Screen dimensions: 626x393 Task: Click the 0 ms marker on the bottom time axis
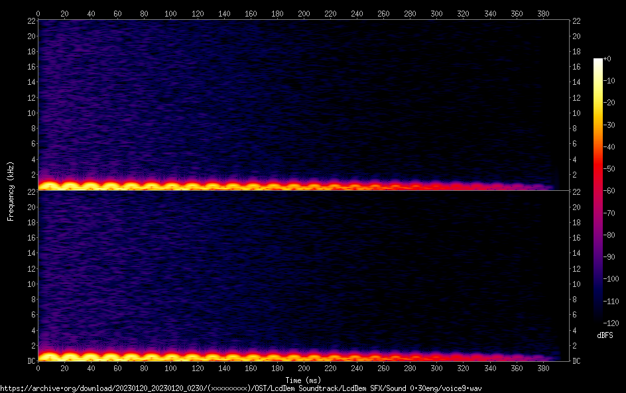[38, 368]
